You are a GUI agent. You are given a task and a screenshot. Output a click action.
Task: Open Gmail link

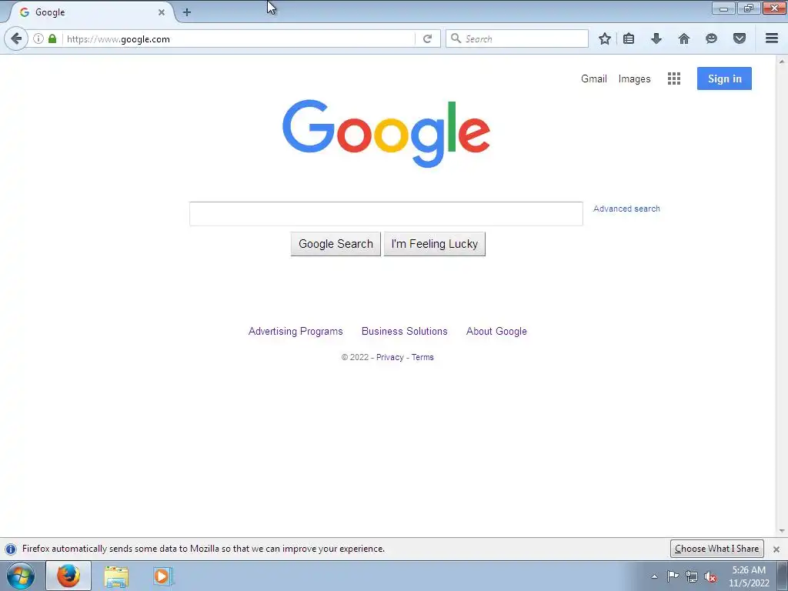(594, 78)
